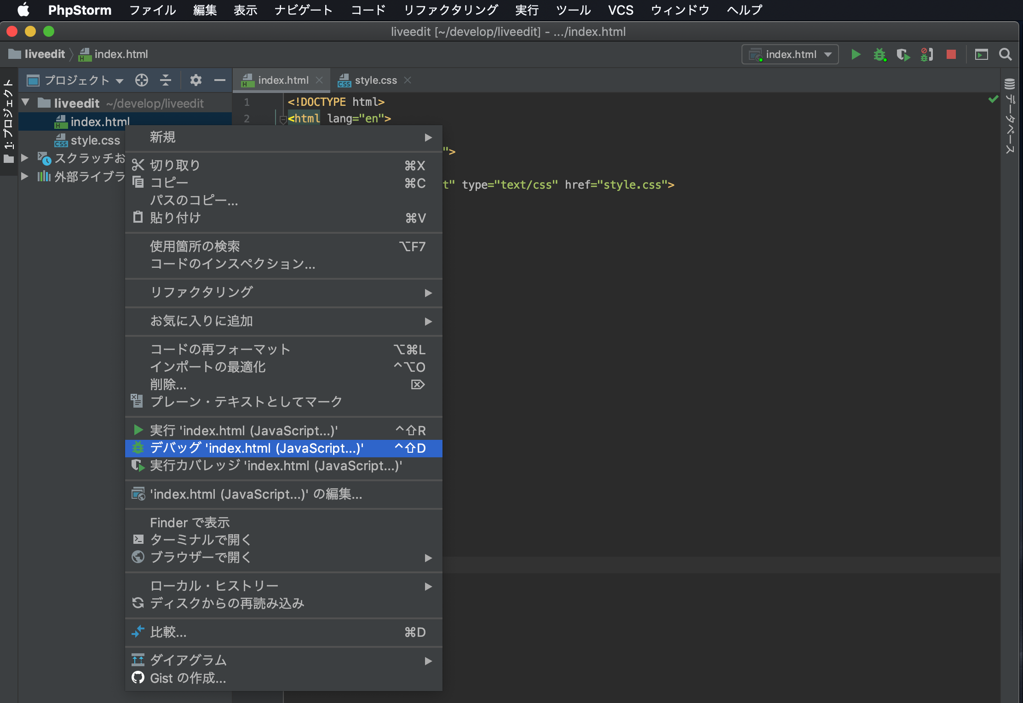Click the Run with Coverage toolbar icon
This screenshot has width=1023, height=703.
point(903,55)
